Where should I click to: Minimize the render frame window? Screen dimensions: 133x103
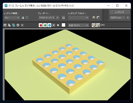tap(109, 6)
